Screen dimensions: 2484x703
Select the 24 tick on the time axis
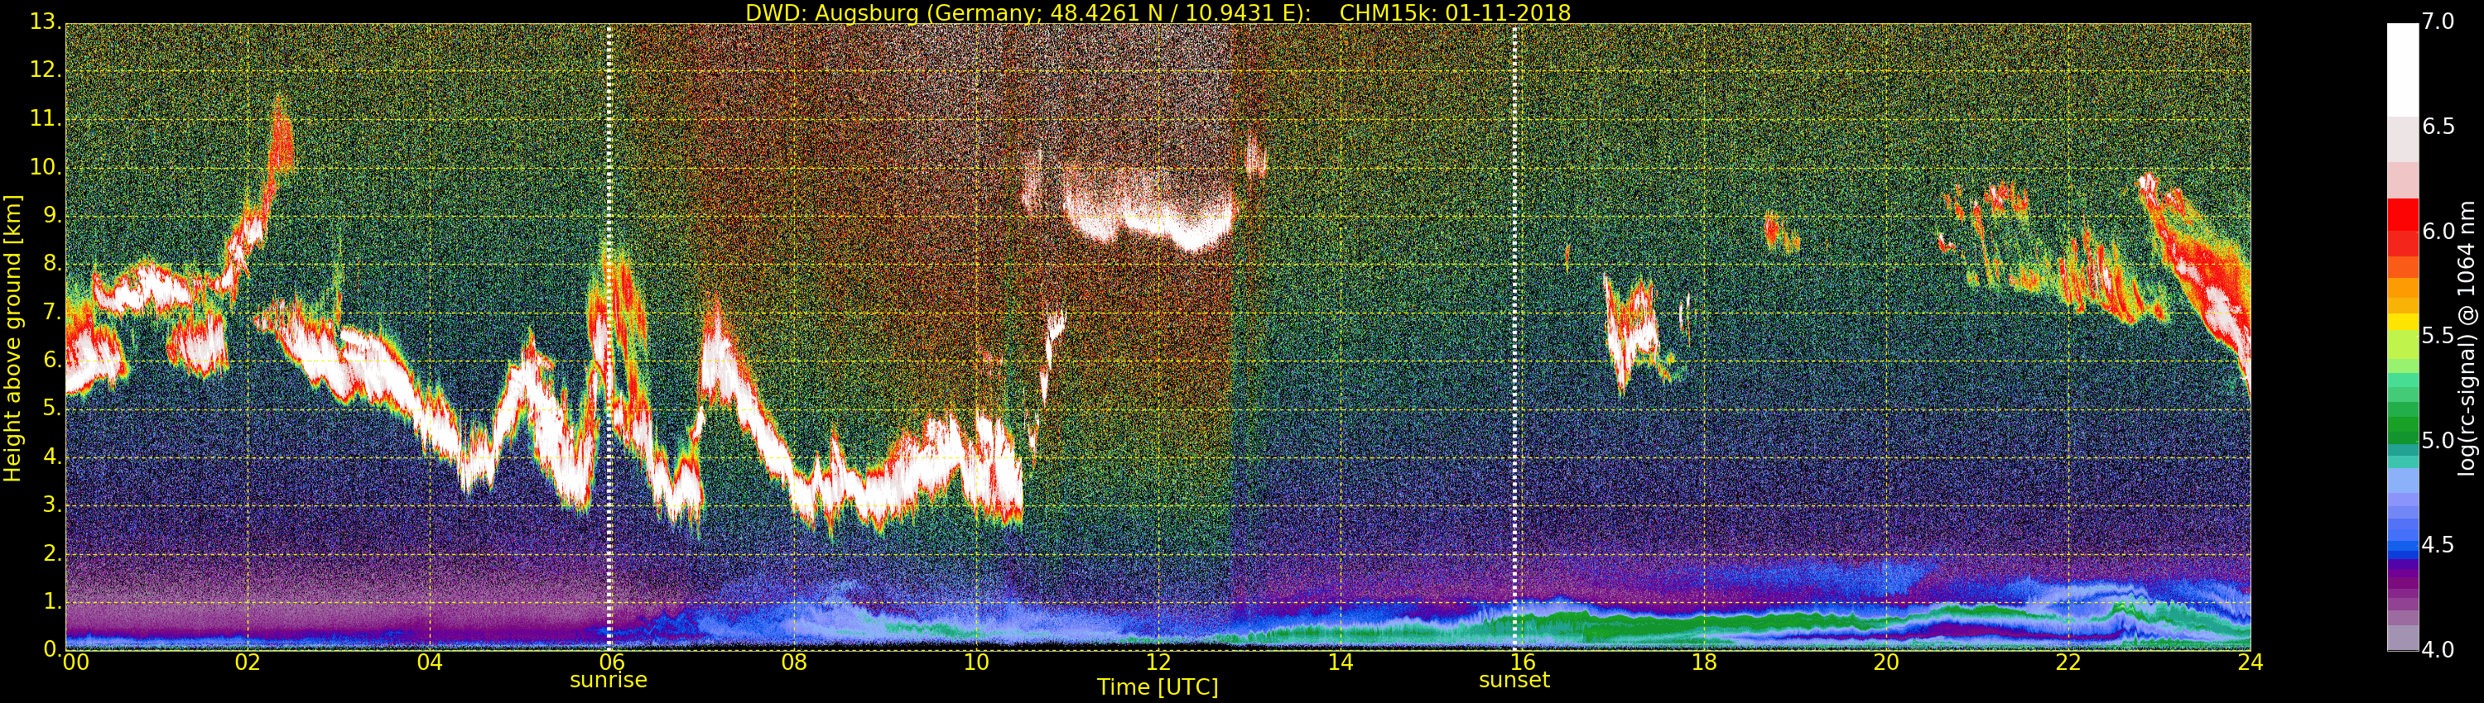point(2250,662)
